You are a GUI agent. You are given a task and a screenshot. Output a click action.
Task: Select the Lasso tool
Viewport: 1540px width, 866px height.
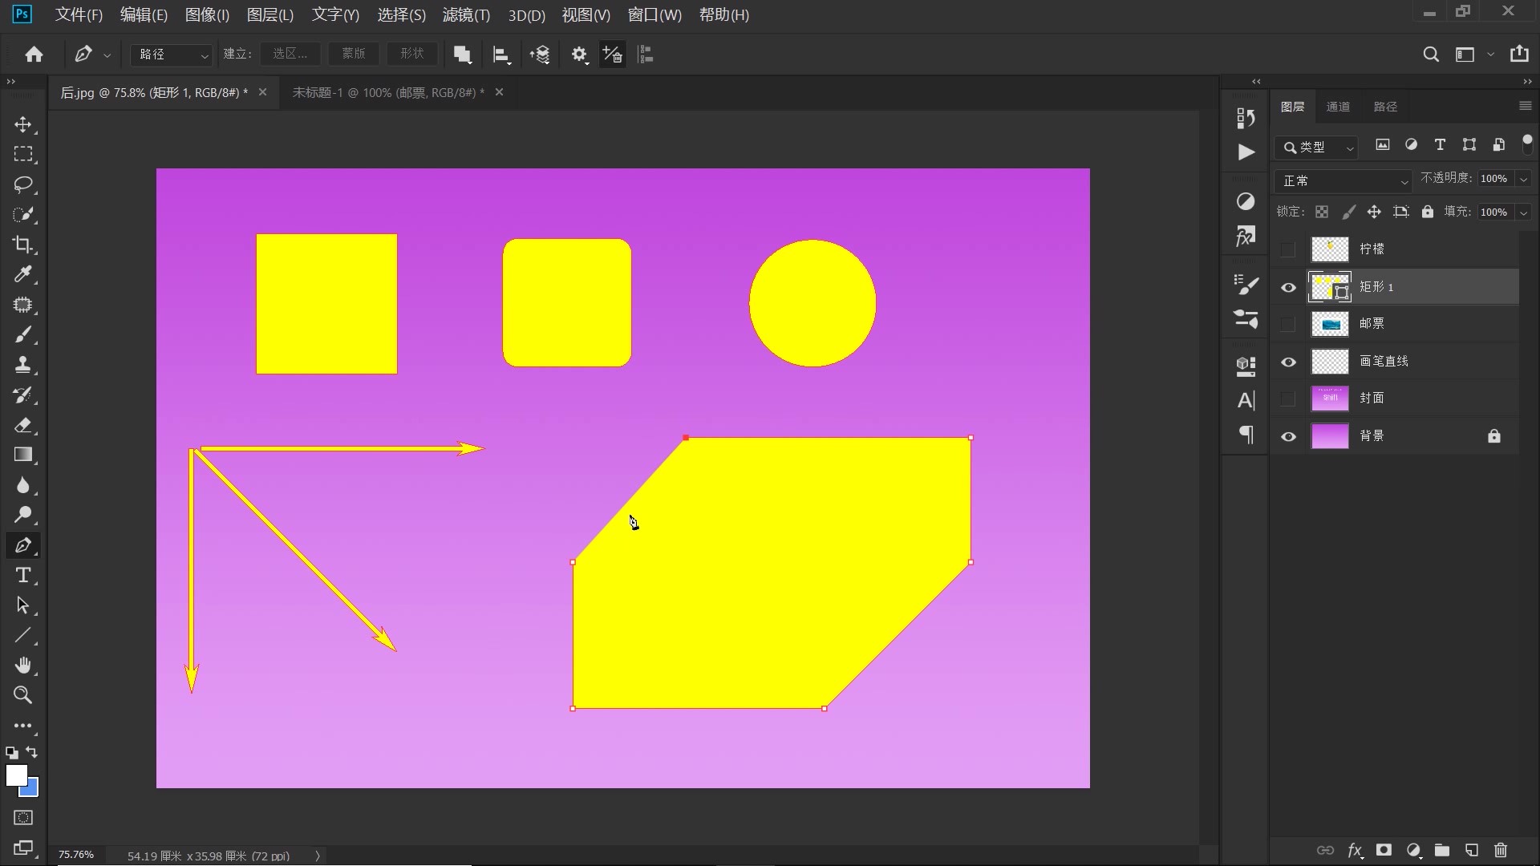tap(22, 184)
